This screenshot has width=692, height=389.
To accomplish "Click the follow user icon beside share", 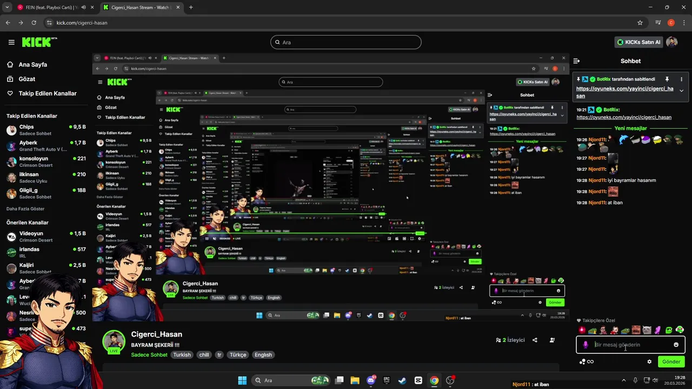I will pyautogui.click(x=552, y=340).
